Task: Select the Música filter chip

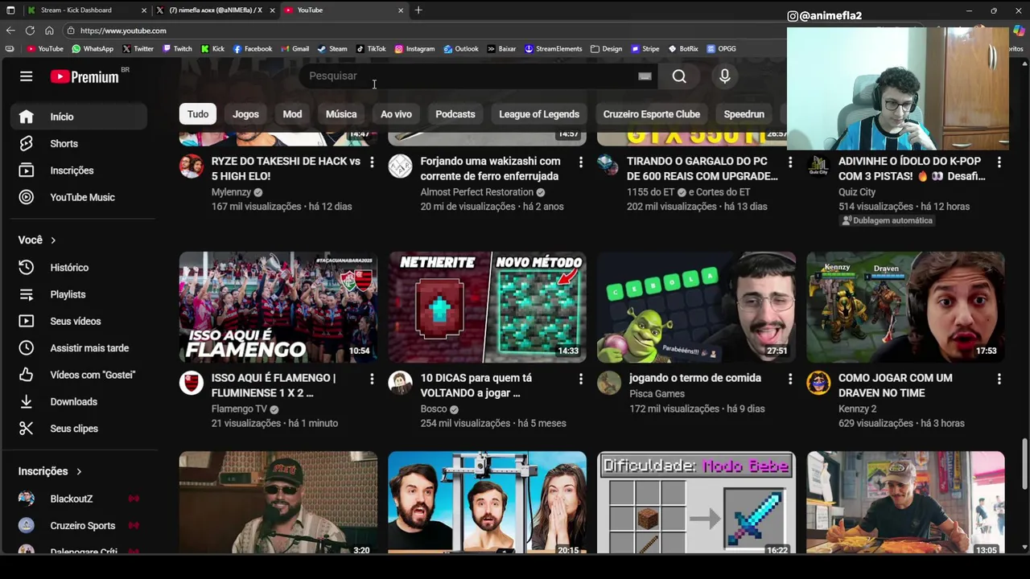Action: coord(341,114)
